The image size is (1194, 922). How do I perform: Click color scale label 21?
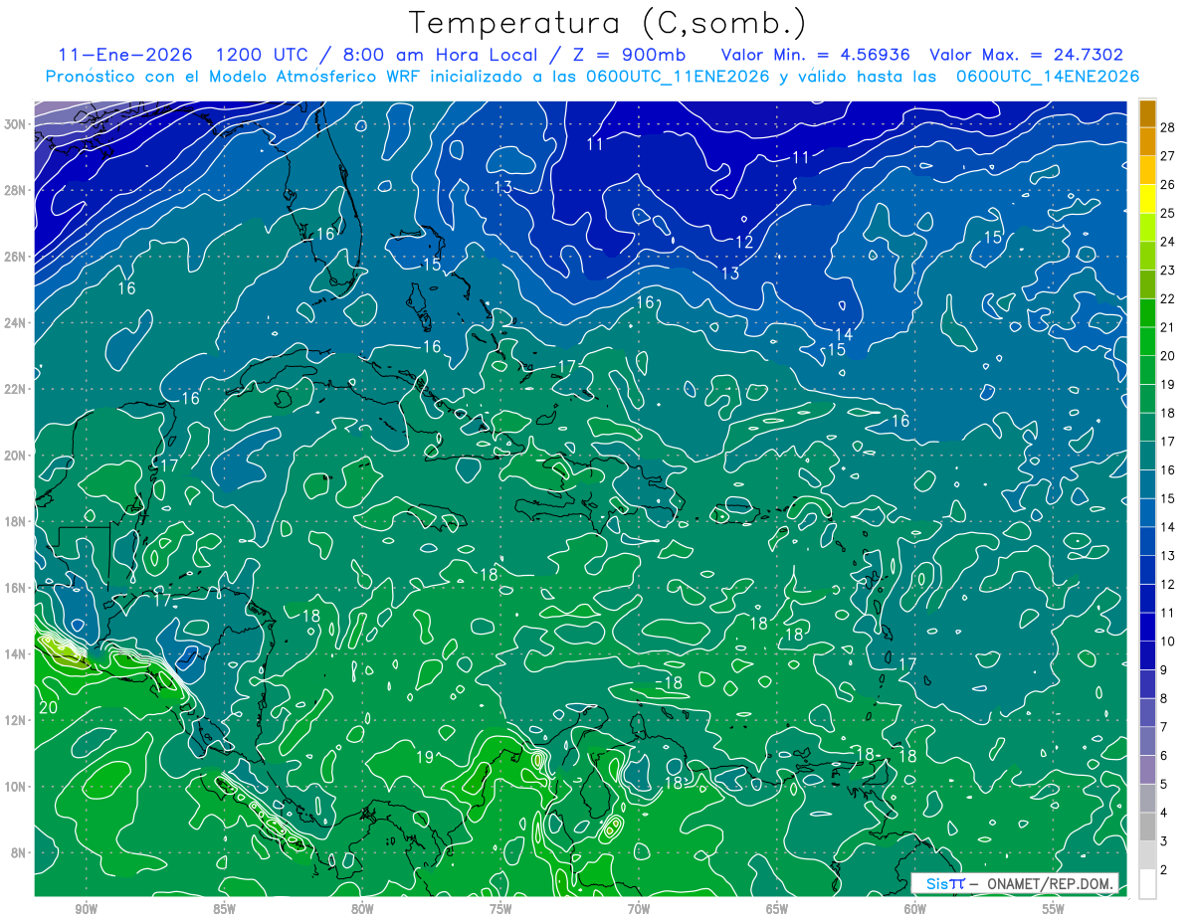click(1168, 327)
